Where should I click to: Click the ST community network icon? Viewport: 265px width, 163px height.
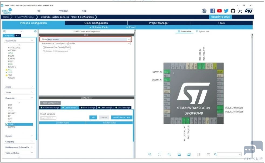[x=240, y=11]
